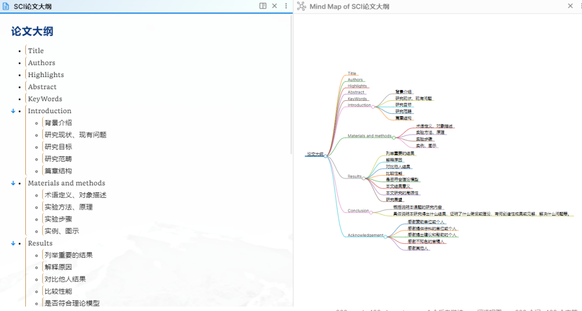Collapse the root 论文大纲 node circle
This screenshot has width=582, height=311.
[x=325, y=156]
